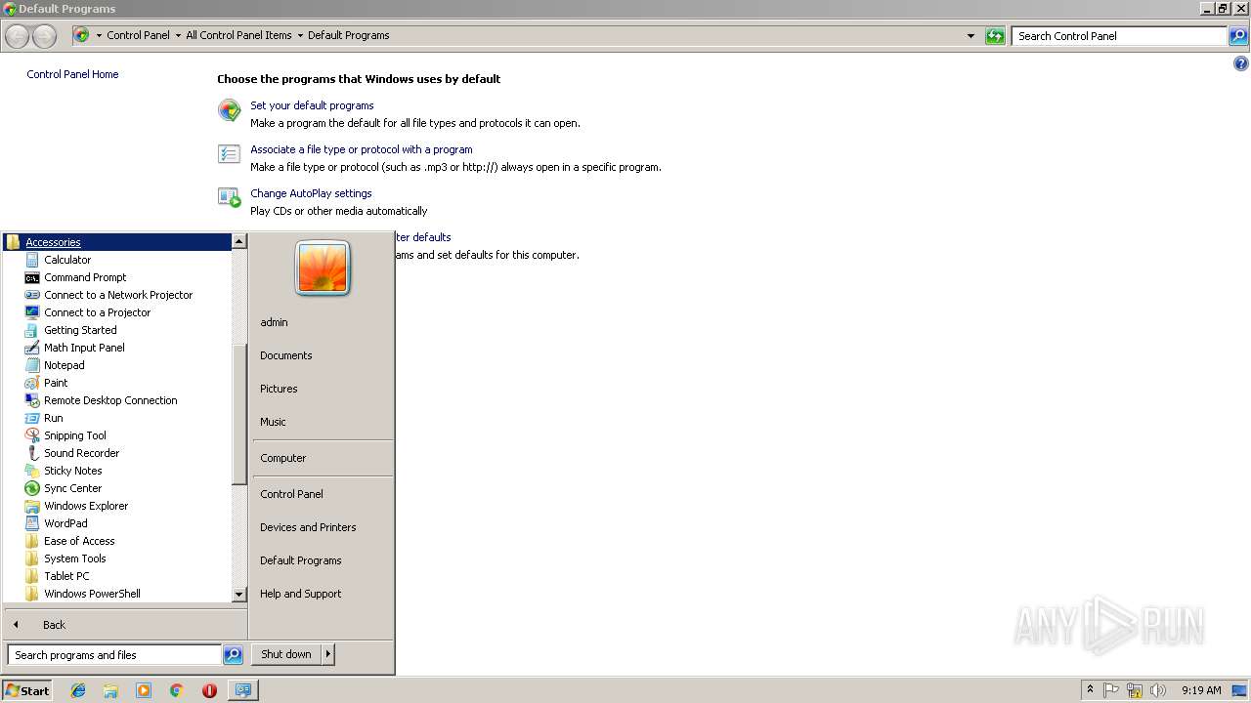Click the Control Panel search magnifier button
The width and height of the screenshot is (1251, 703).
[x=1238, y=36]
